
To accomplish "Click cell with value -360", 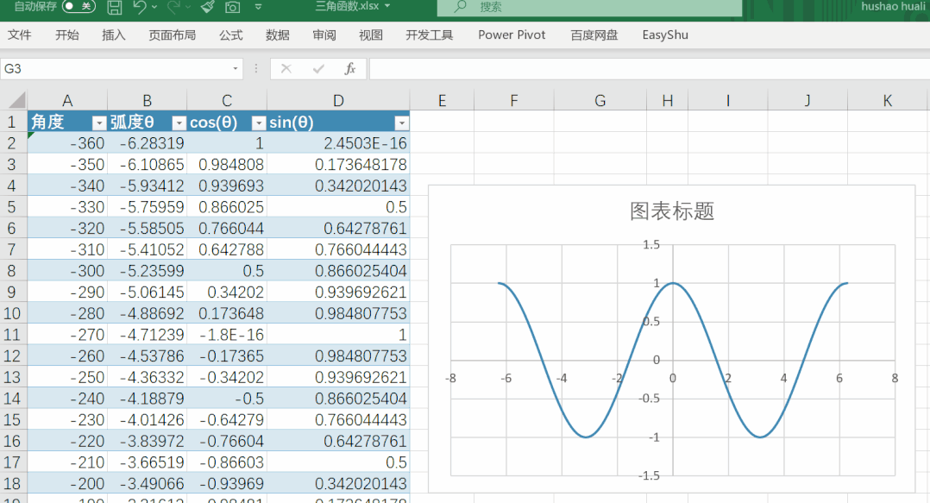I will 67,143.
